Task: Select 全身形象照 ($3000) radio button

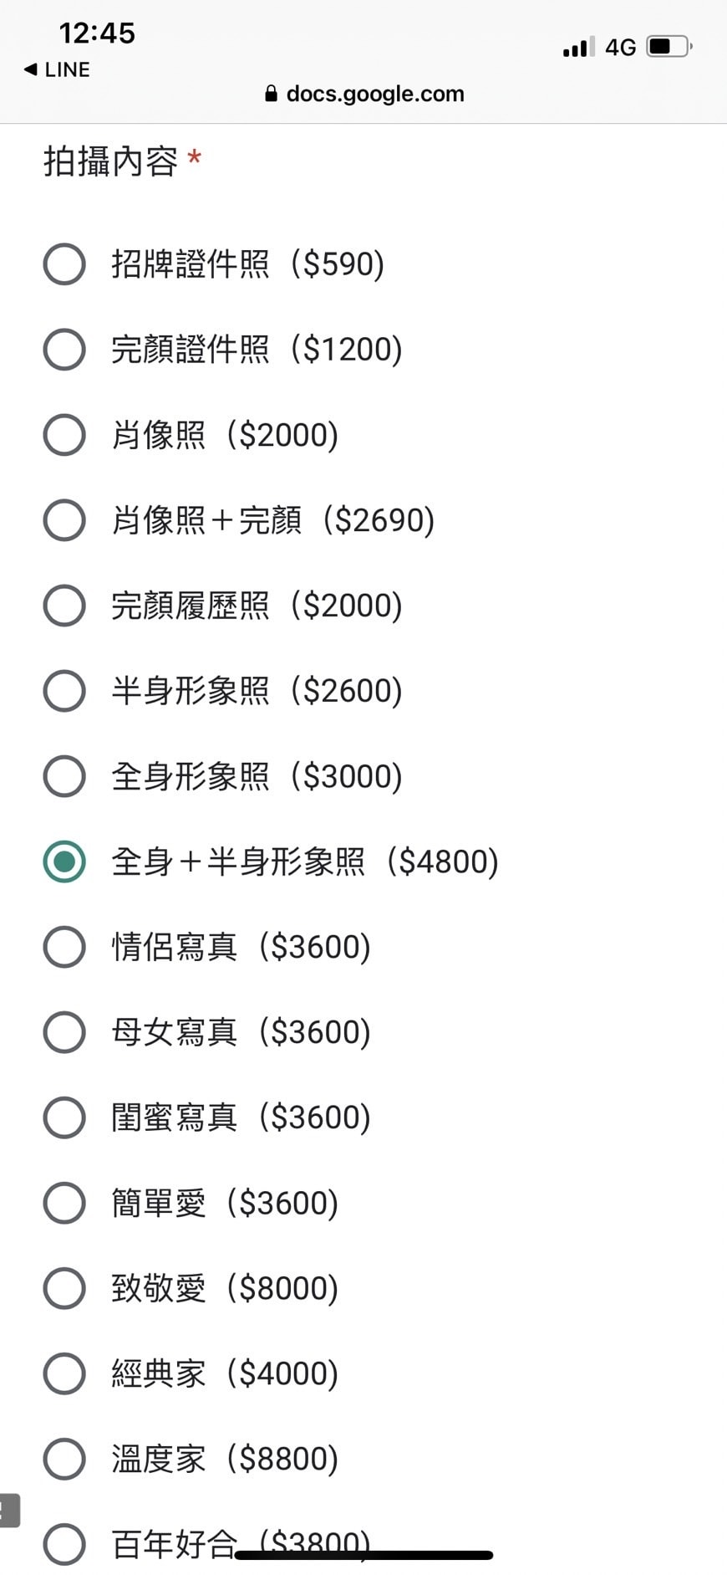Action: coord(64,776)
